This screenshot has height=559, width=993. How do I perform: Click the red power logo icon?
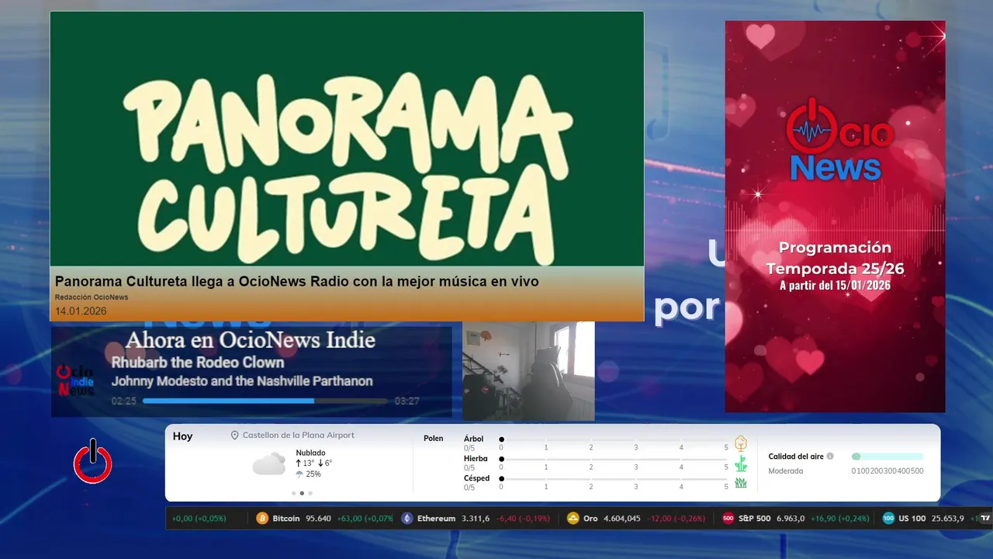[93, 462]
